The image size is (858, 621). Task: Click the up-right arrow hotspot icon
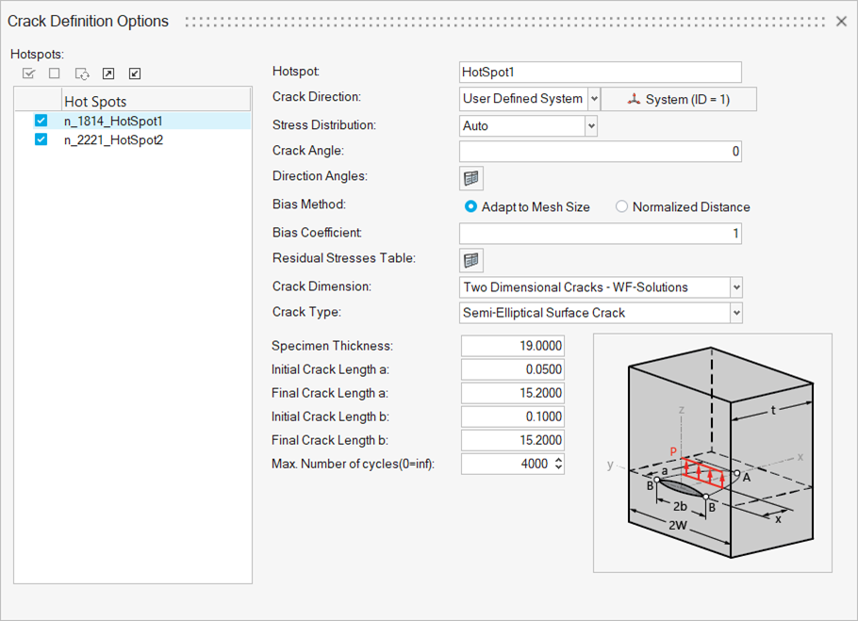(108, 74)
